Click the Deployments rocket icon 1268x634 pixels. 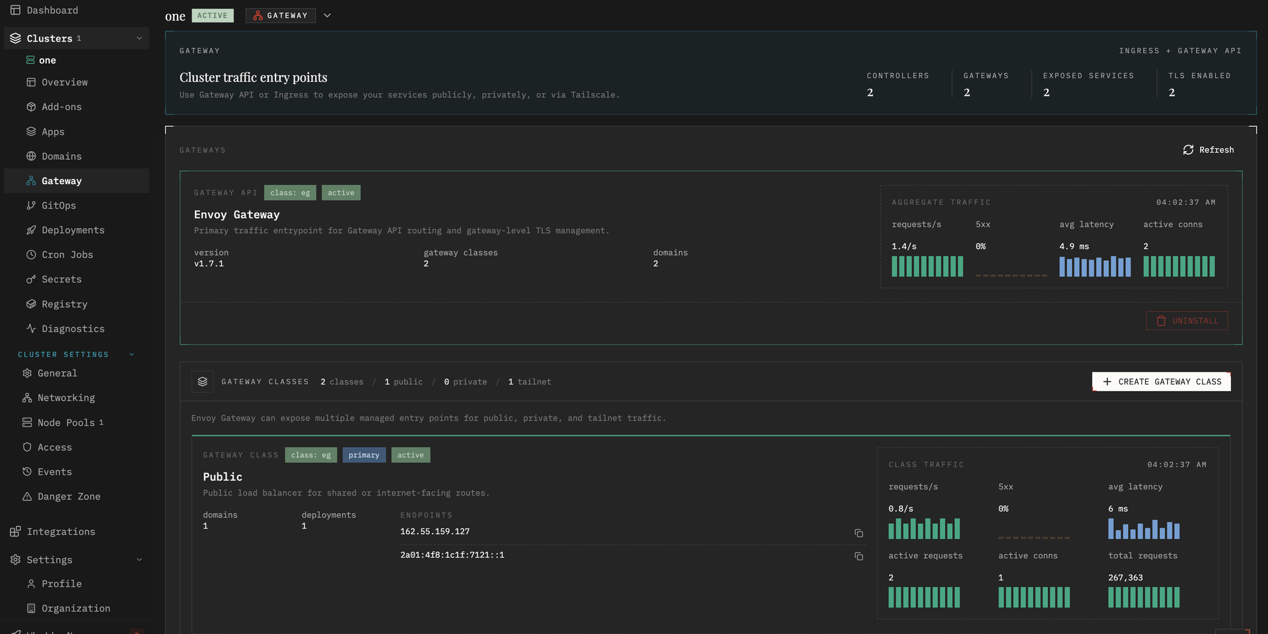pos(31,230)
